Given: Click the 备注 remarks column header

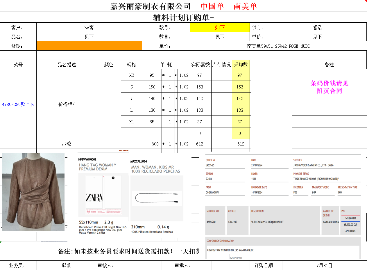Looking at the screenshot, I should tap(329, 65).
